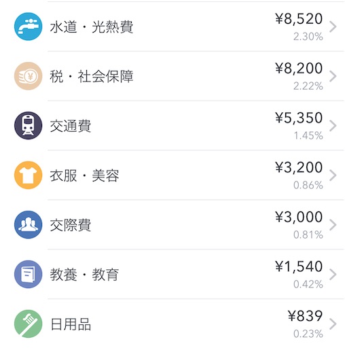Viewport: 345px width, 348px height.
Task: Tap the orange T-shirt icon for 衣服・美容
Action: point(28,175)
